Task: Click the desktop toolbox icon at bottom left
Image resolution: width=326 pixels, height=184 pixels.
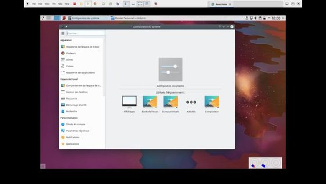Action: 43,166
